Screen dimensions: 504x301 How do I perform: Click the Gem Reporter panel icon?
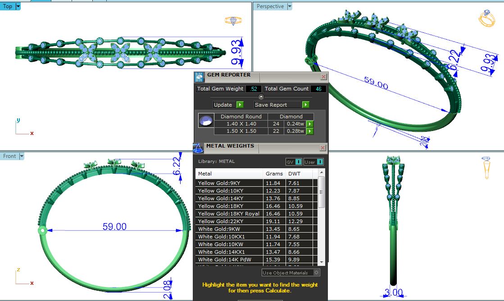coord(200,77)
